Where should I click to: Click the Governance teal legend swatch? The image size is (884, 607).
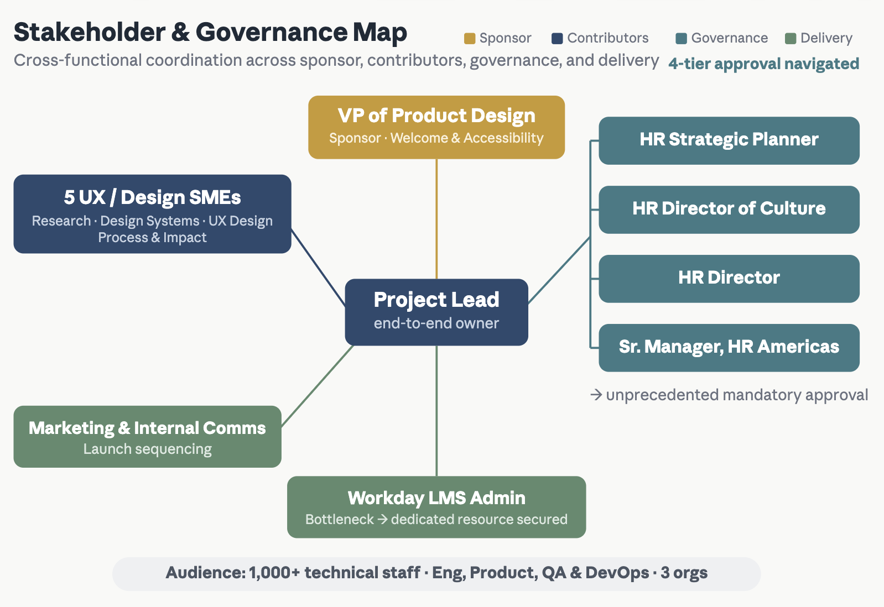click(681, 38)
